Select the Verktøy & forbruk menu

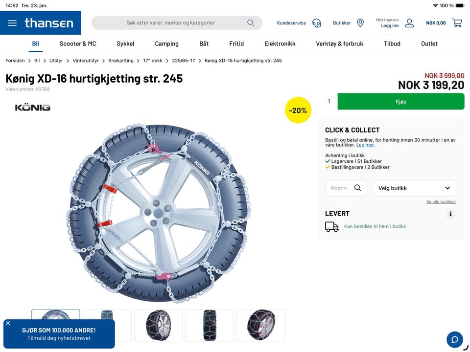339,44
